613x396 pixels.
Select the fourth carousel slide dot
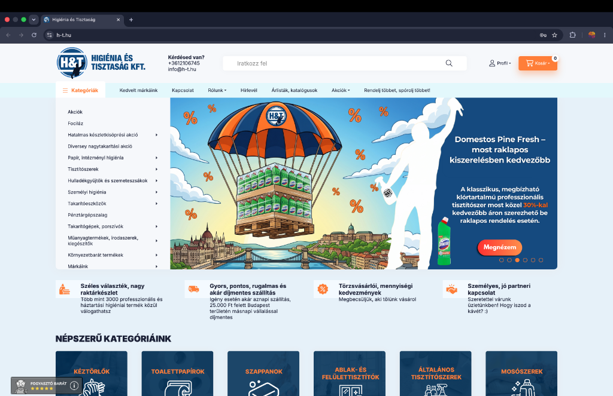pos(525,260)
